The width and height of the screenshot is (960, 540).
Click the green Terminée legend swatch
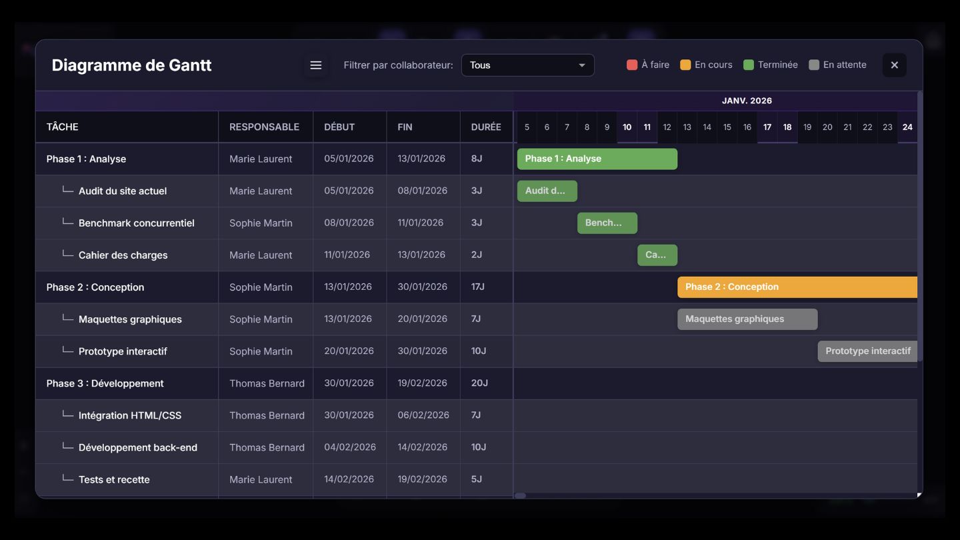pyautogui.click(x=749, y=65)
